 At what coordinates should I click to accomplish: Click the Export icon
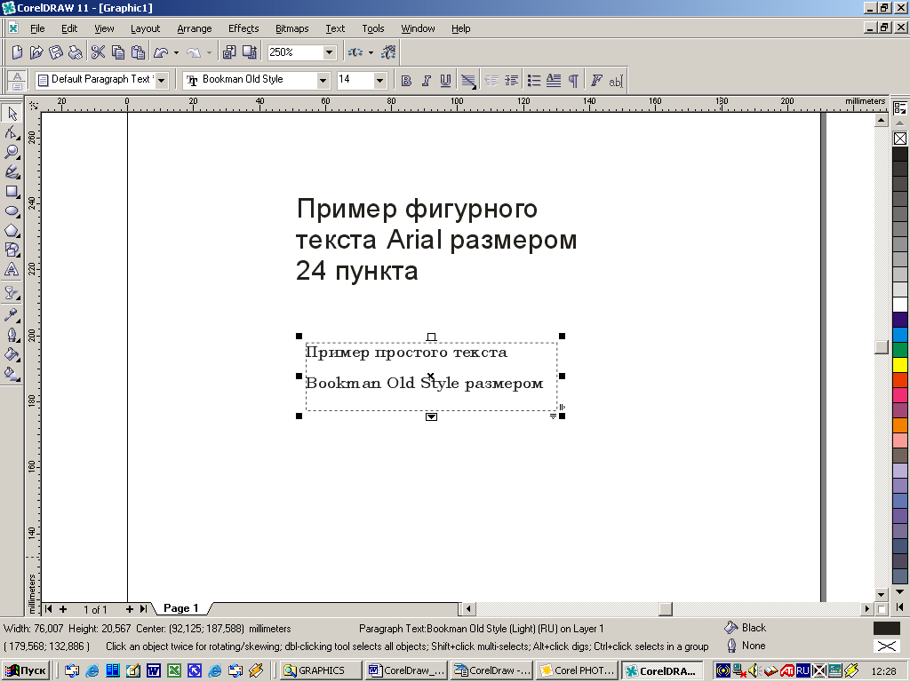coord(250,52)
